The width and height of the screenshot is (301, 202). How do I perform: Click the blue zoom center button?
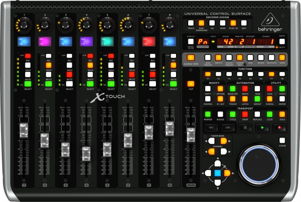click(x=218, y=173)
